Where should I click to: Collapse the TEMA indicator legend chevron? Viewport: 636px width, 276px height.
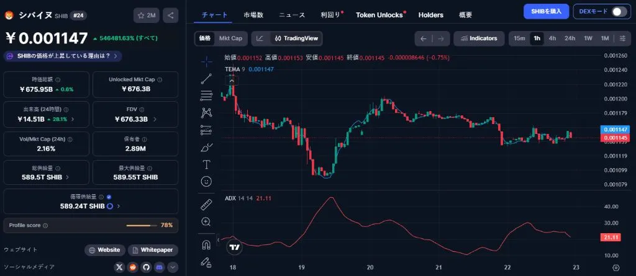(232, 81)
